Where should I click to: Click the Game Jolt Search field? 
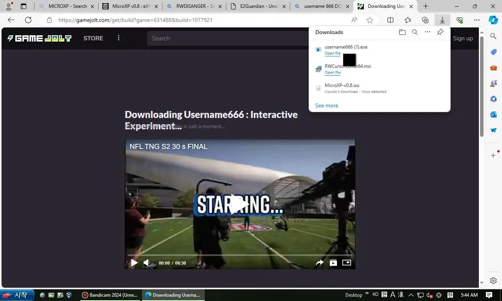point(227,38)
